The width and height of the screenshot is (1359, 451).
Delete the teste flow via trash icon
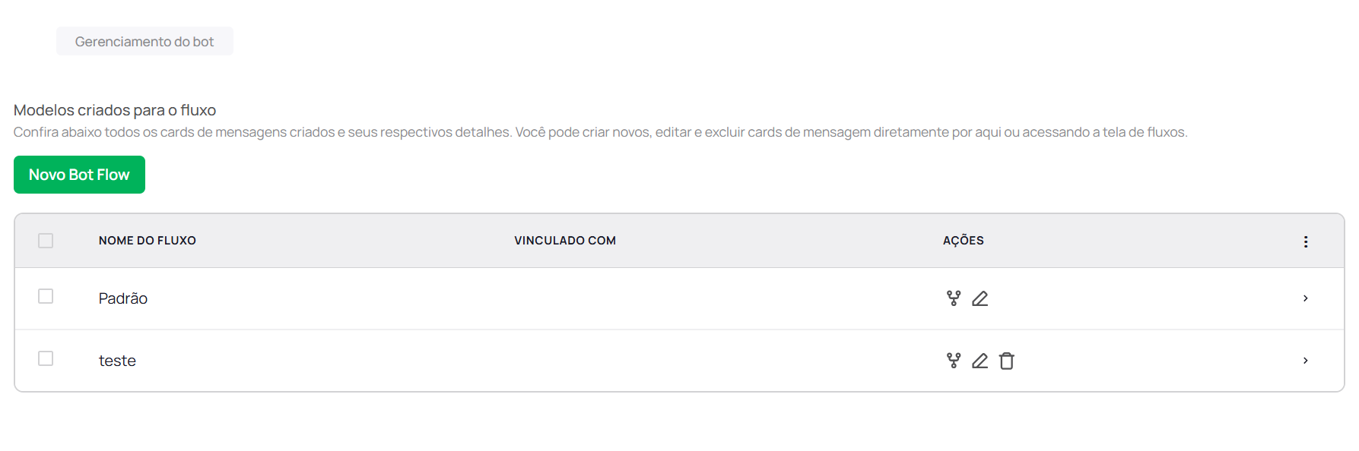tap(1007, 361)
